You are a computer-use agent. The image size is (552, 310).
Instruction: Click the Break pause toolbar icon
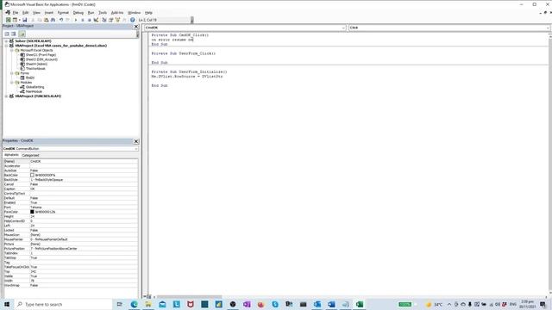tap(83, 20)
